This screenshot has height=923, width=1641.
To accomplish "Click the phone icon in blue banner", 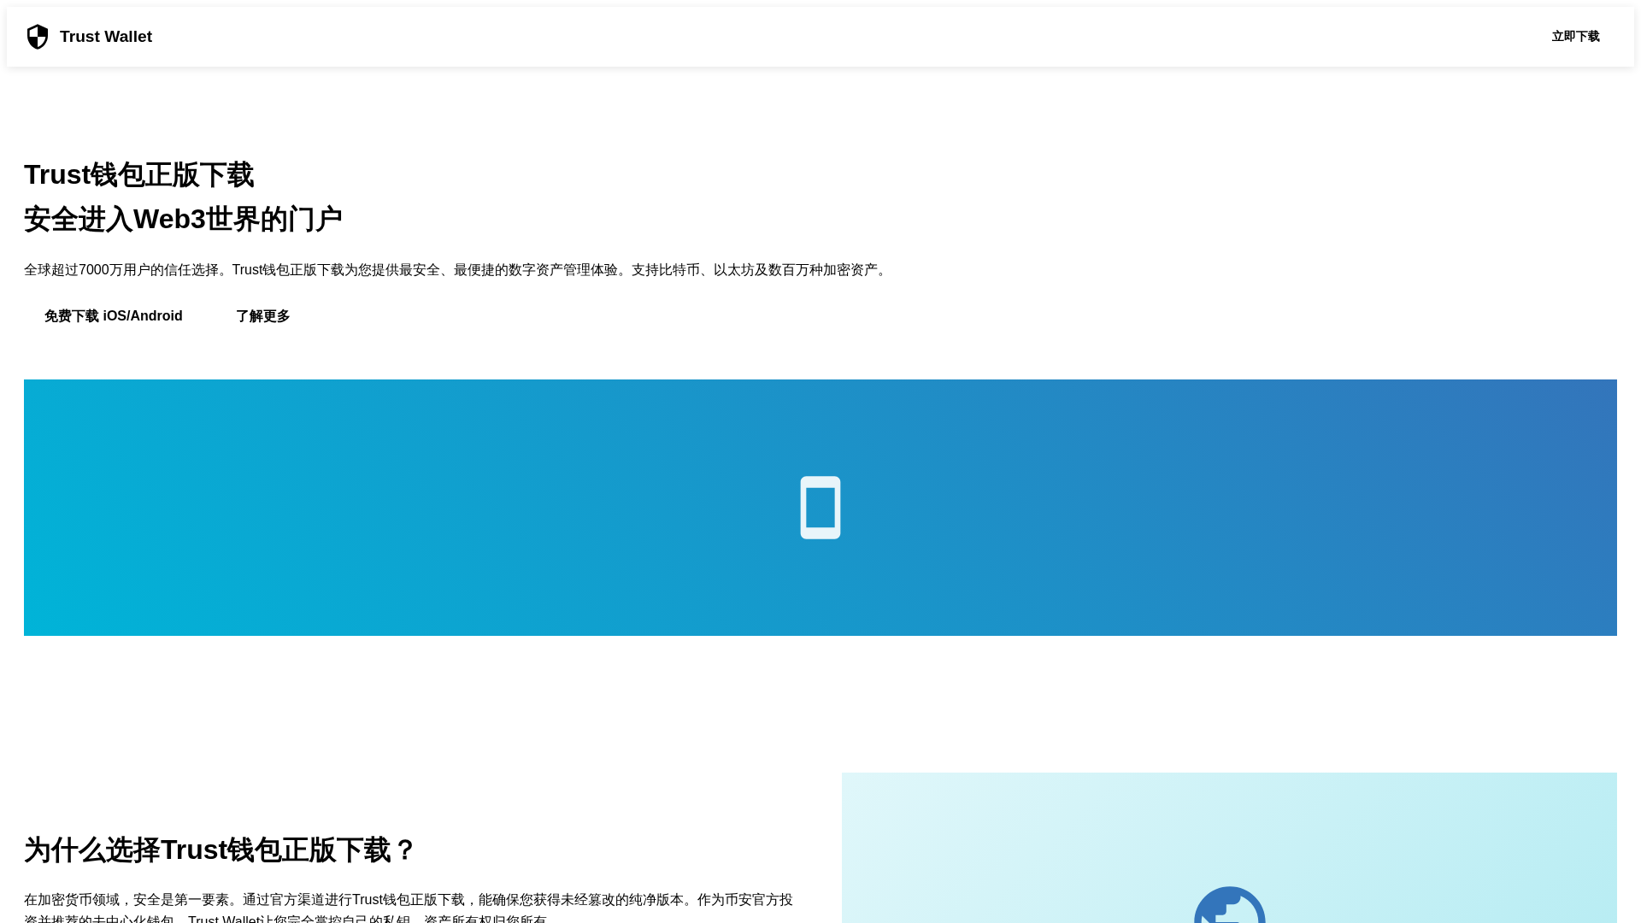I will click(820, 508).
